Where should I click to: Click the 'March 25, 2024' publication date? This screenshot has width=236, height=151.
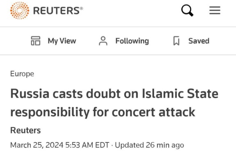click(37, 145)
